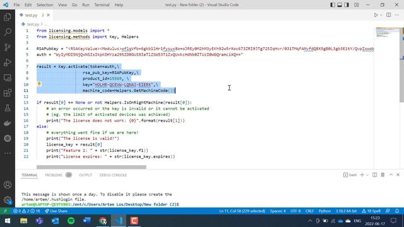Open the Docker view icon

click(8, 124)
